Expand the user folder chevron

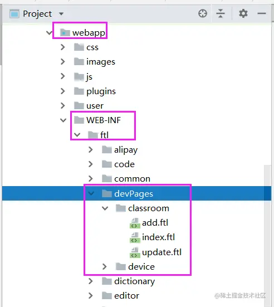pyautogui.click(x=62, y=106)
